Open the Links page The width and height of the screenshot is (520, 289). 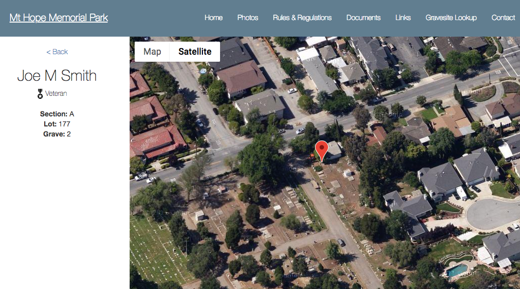[x=403, y=18]
